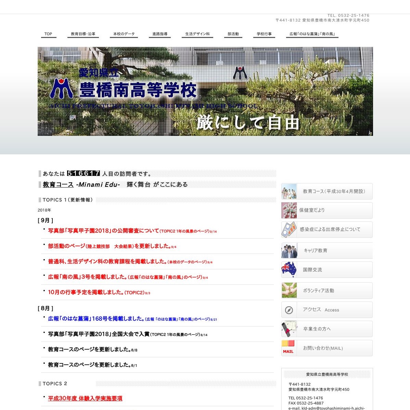The height and width of the screenshot is (410, 410).
Task: Click the キャリア教育 business people icon
Action: pos(289,251)
